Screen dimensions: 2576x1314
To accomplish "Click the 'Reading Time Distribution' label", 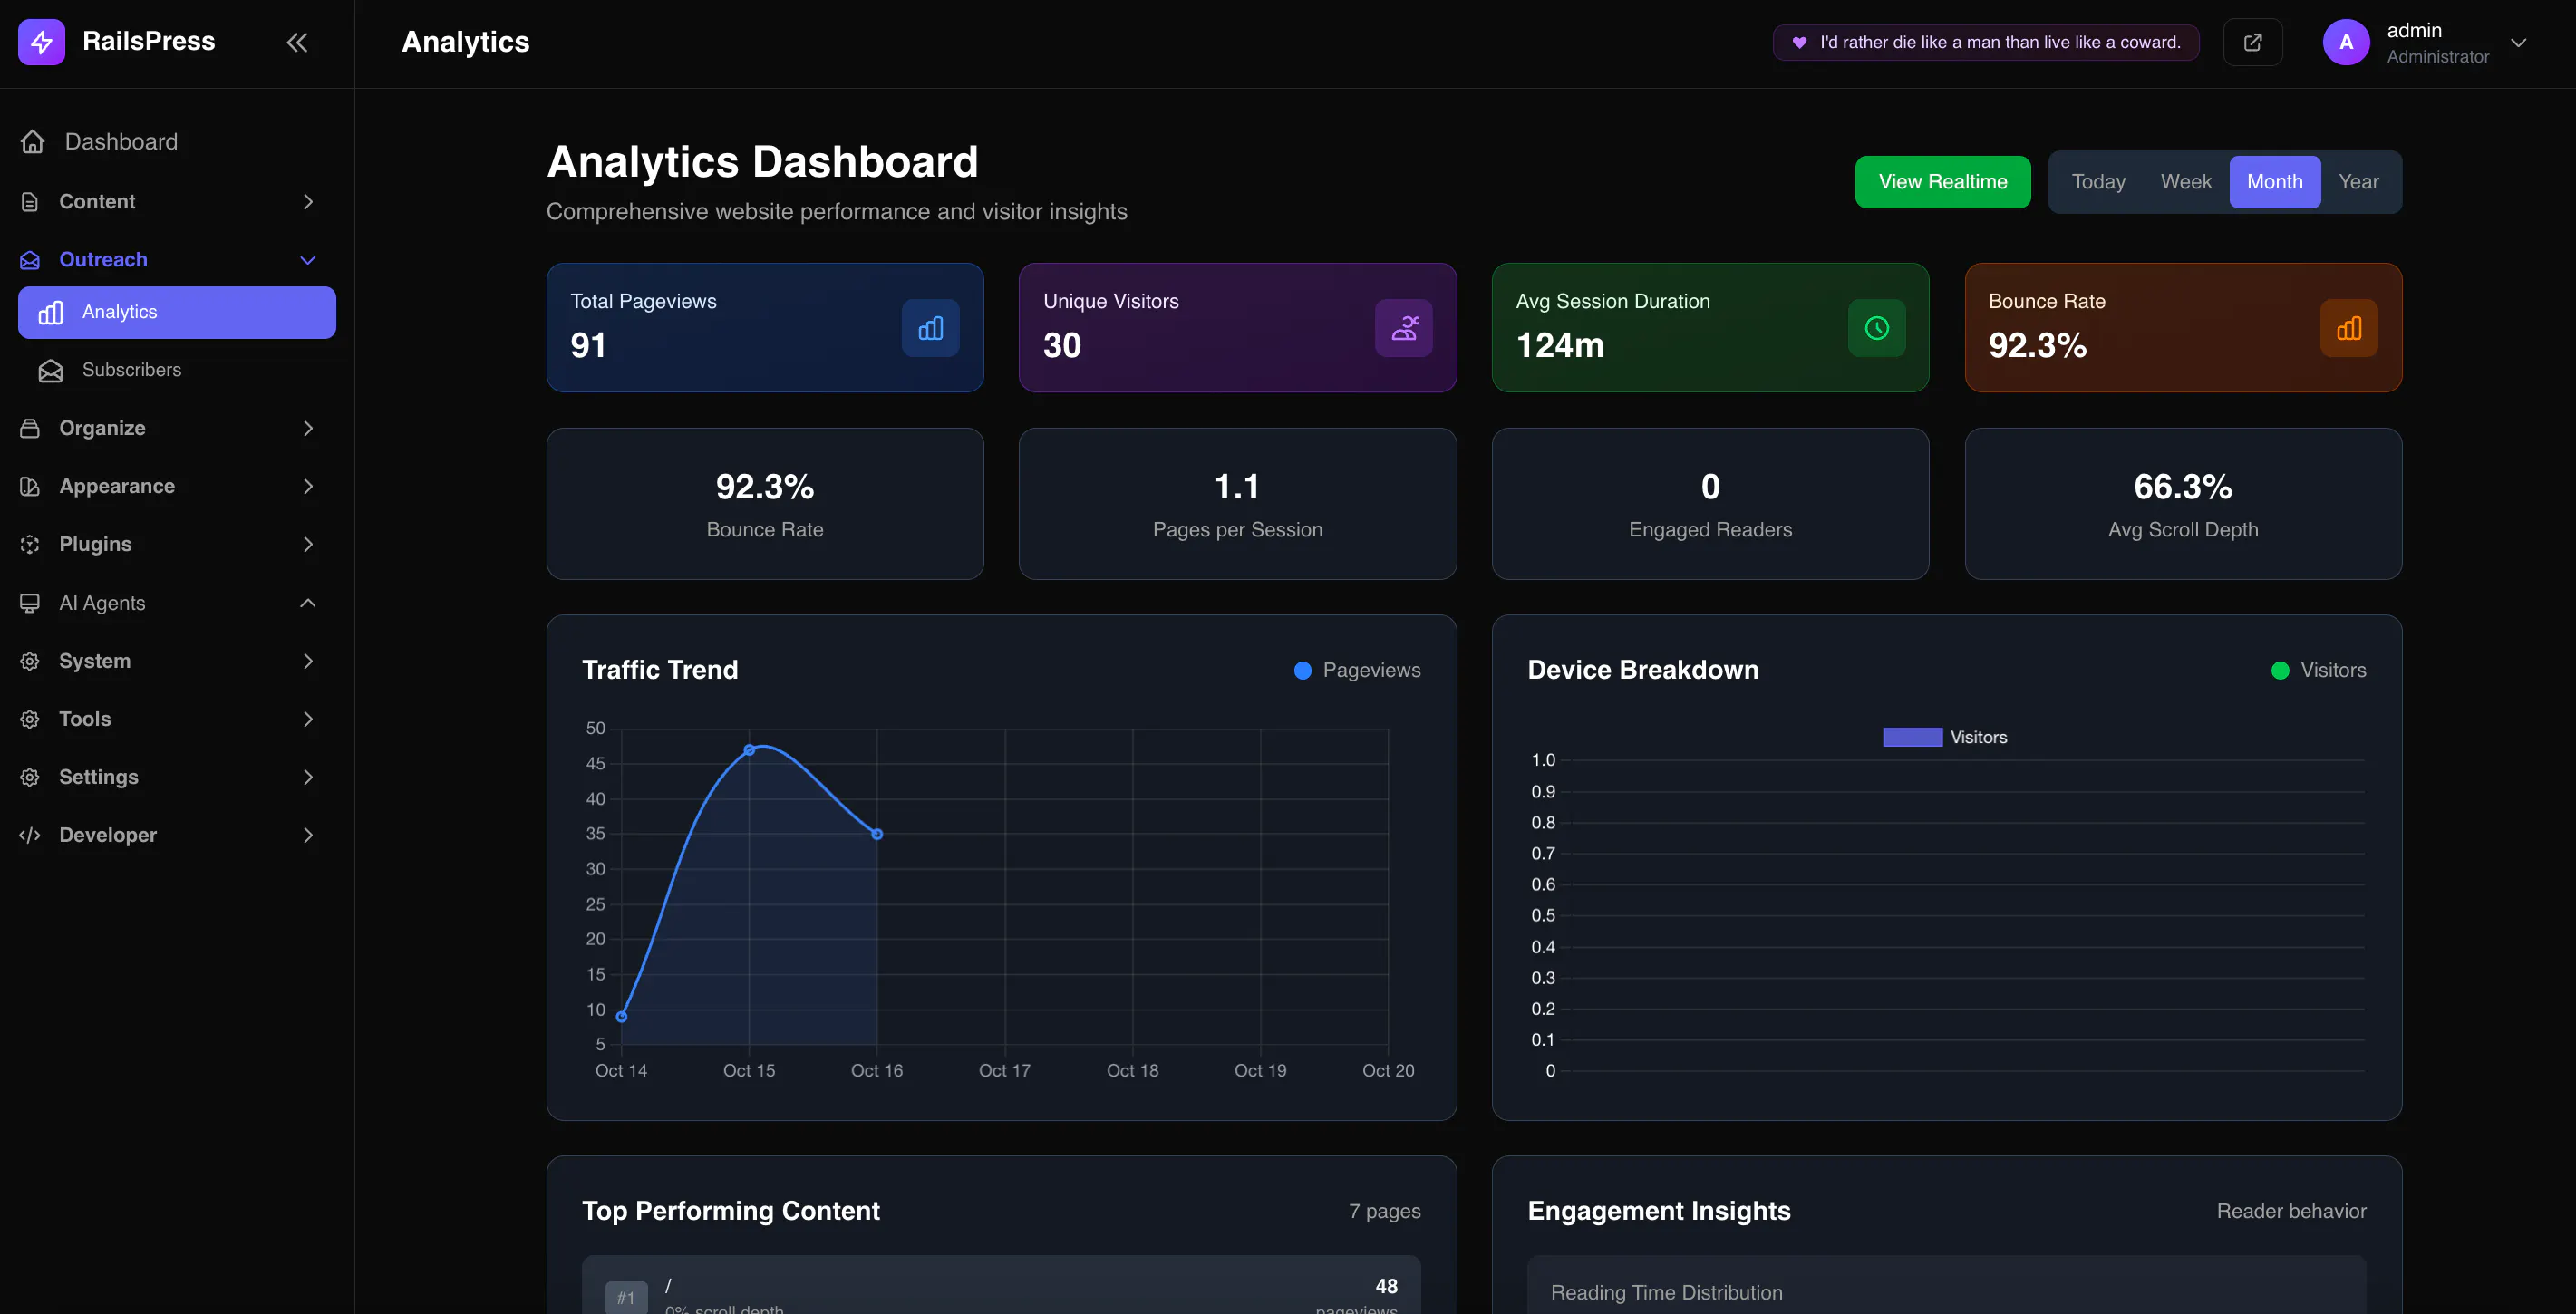I will tap(1666, 1293).
